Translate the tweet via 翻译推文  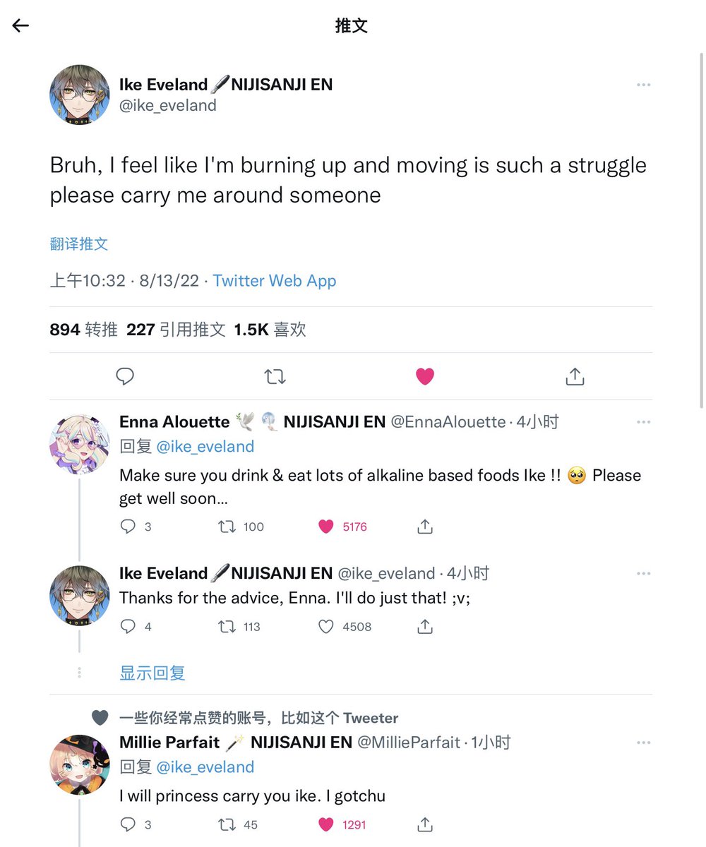click(79, 244)
